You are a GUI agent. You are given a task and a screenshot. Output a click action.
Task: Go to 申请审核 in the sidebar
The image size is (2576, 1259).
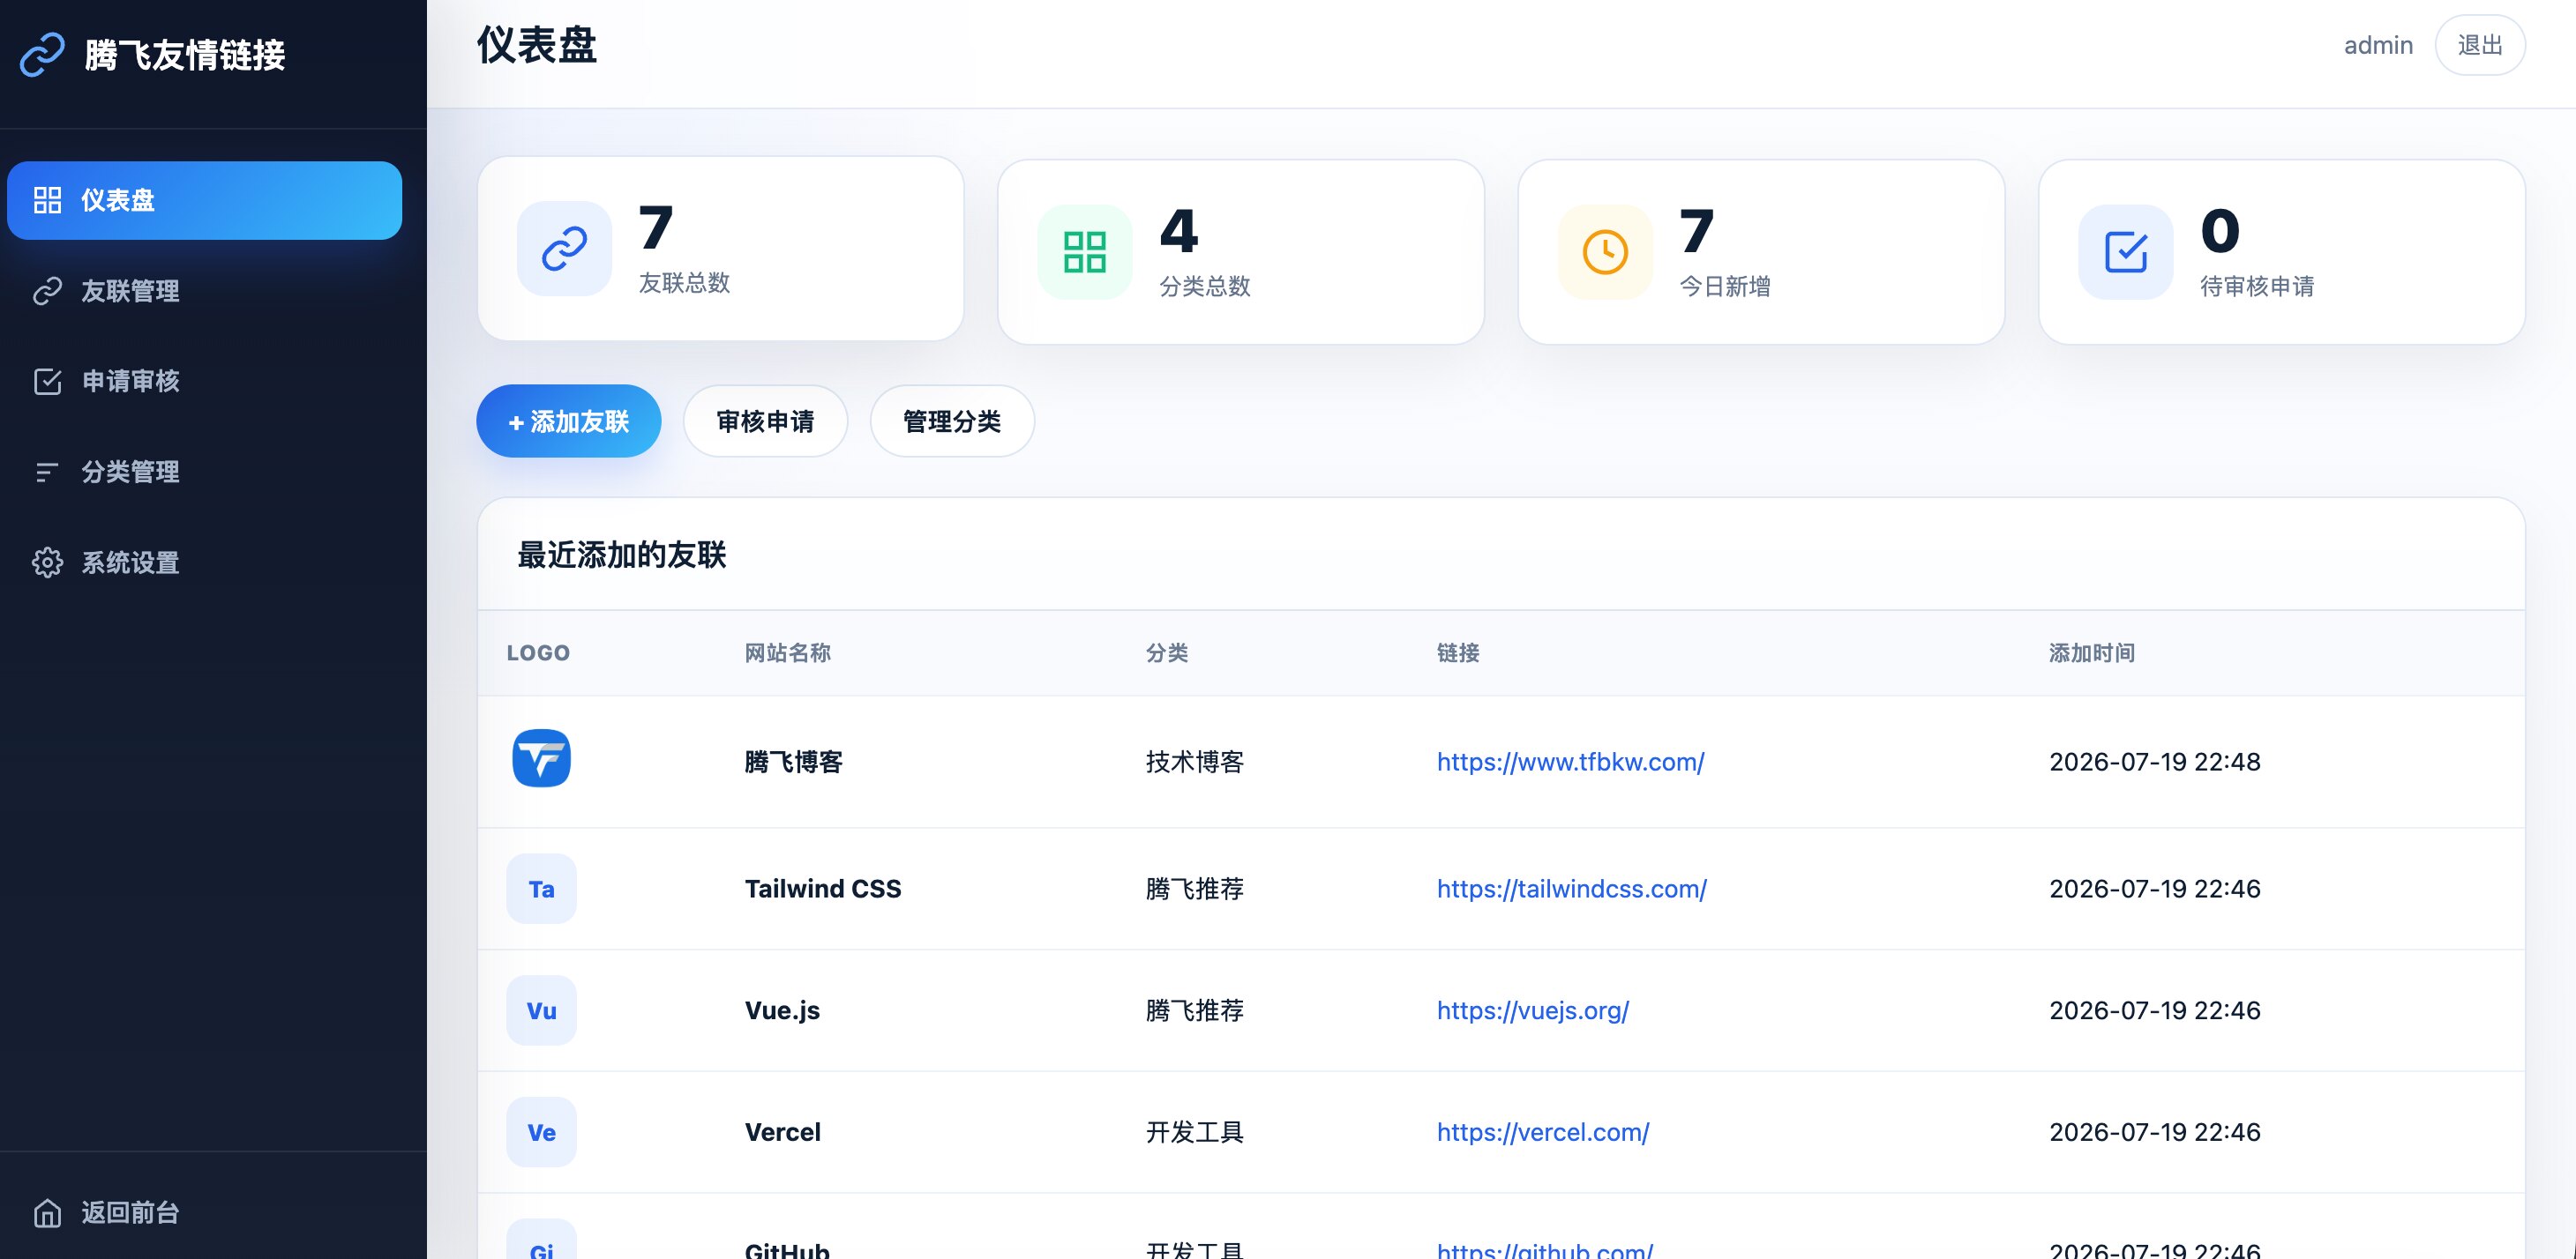[x=204, y=381]
